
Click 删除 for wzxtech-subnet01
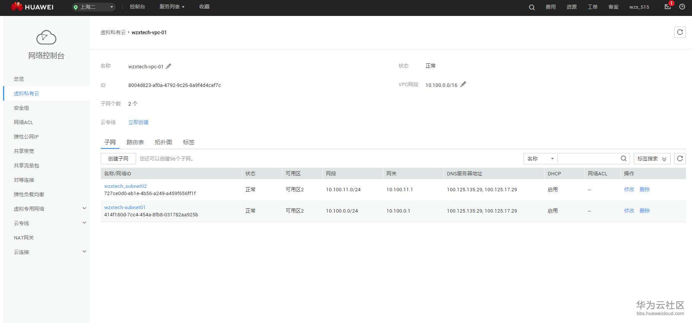pyautogui.click(x=644, y=211)
